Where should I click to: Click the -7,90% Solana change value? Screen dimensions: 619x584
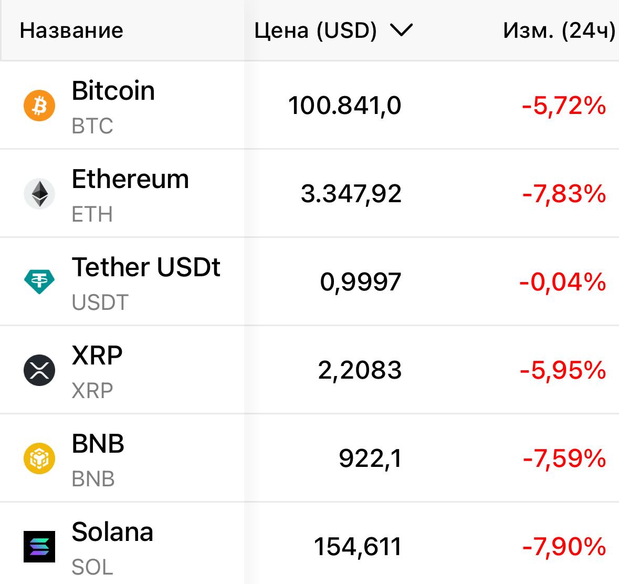tap(564, 547)
